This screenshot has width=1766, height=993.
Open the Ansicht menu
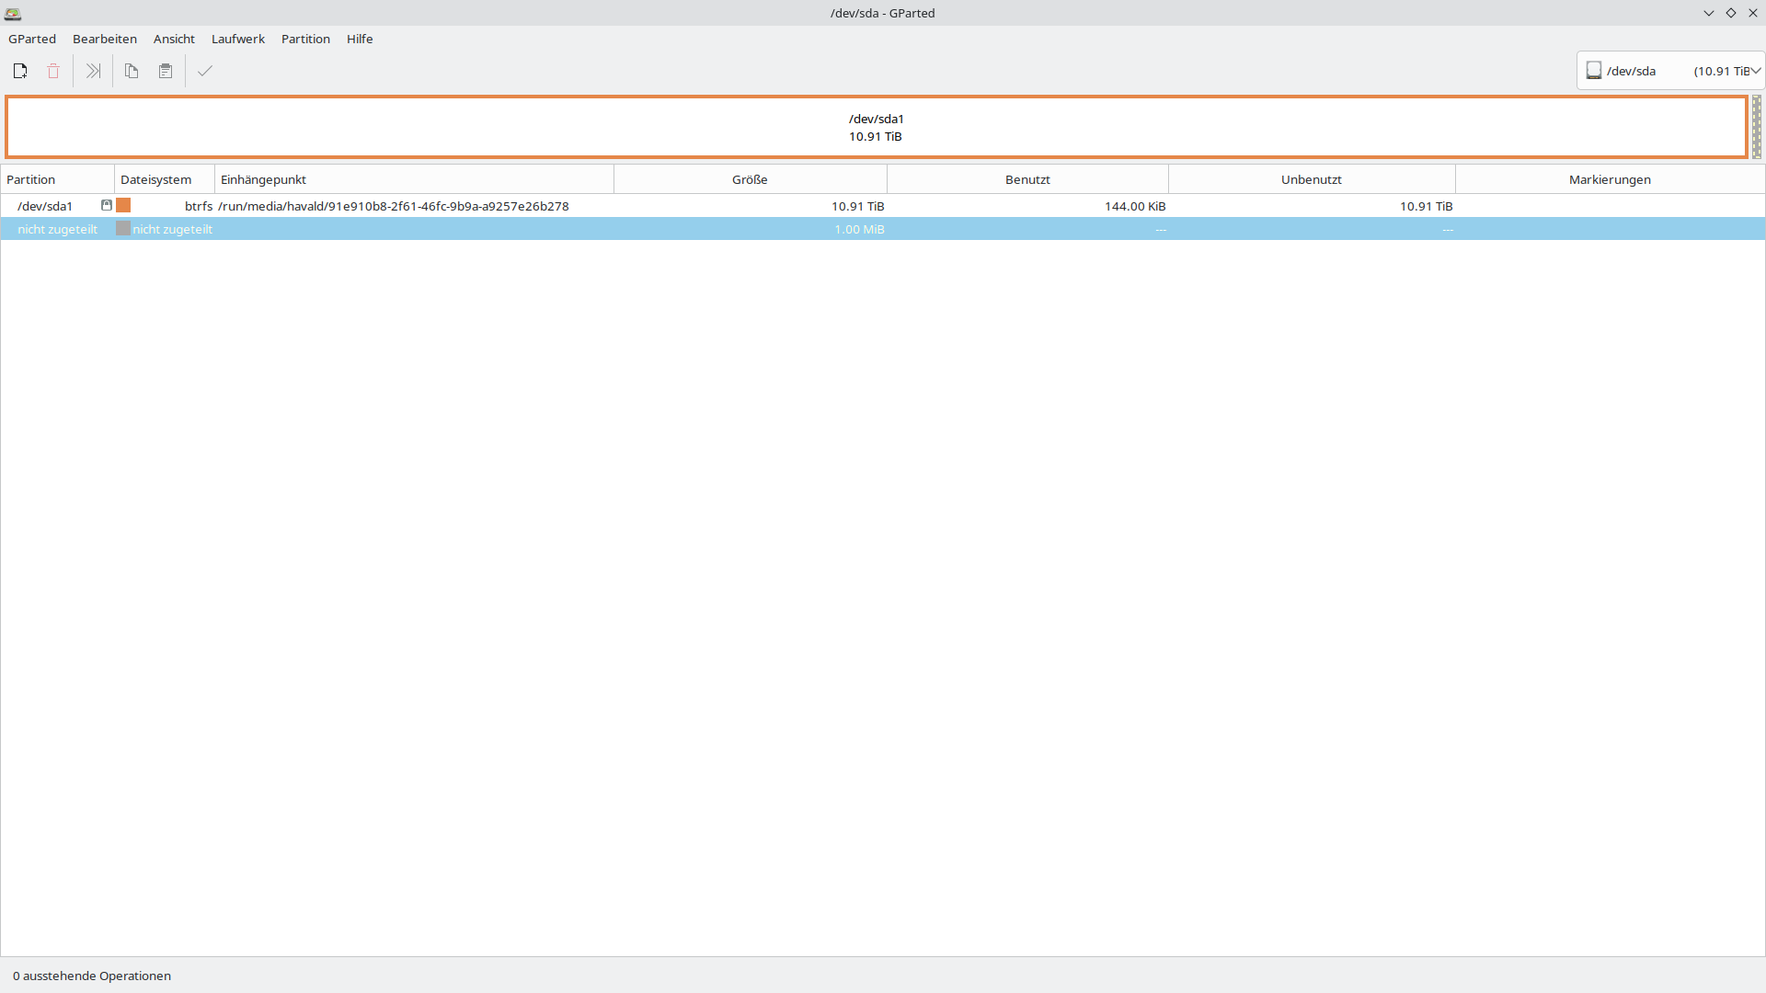click(174, 39)
